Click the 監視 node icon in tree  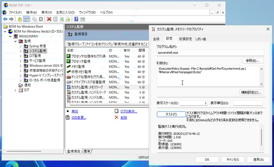(21, 41)
